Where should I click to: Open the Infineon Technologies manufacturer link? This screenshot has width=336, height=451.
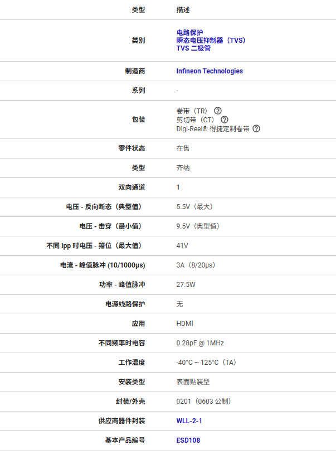click(210, 71)
